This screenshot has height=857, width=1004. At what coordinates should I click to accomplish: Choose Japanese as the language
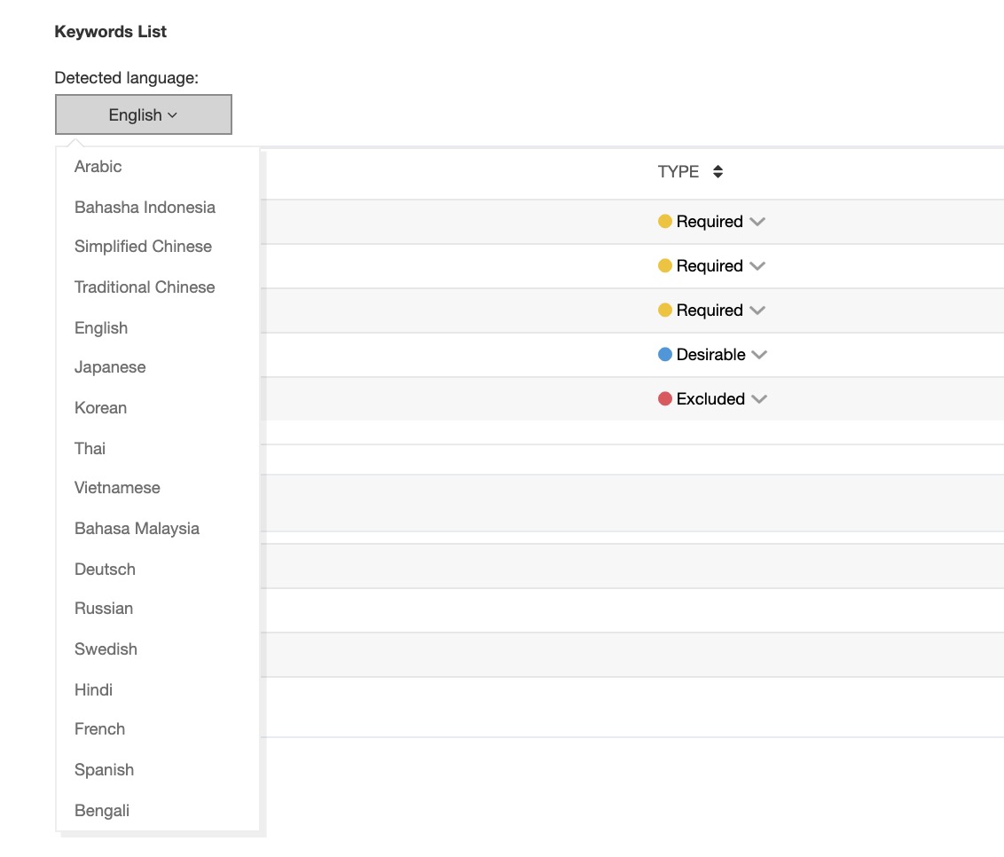point(110,367)
